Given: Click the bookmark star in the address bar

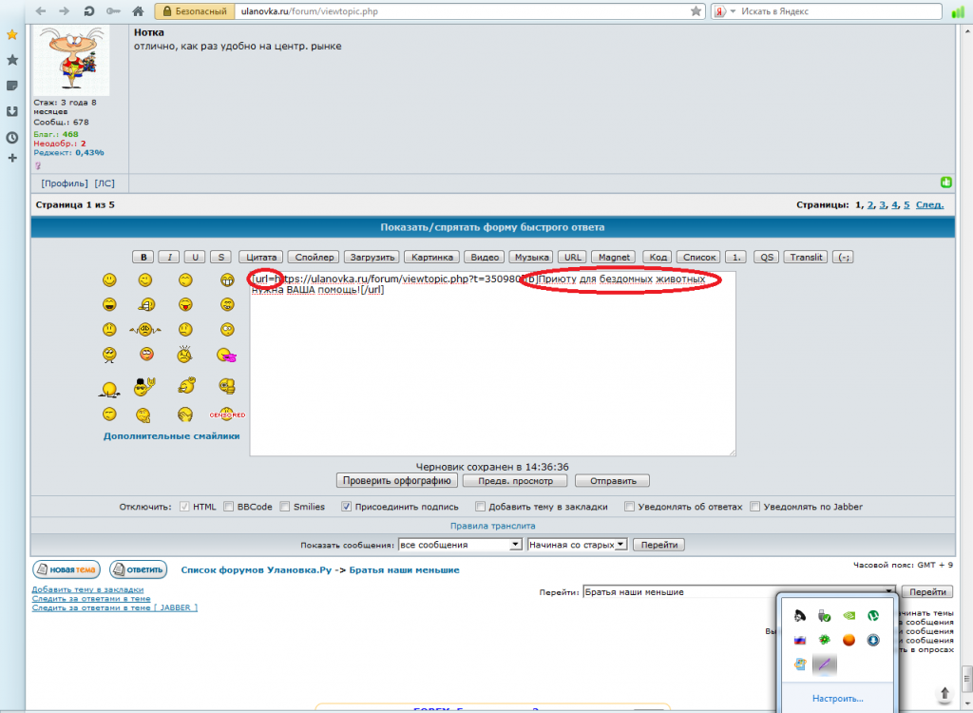Looking at the screenshot, I should point(696,11).
